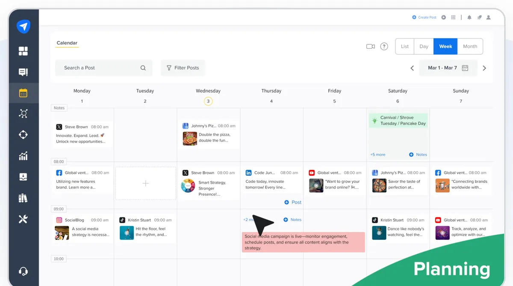Viewport: 513px width, 286px height.
Task: Open Sunday Connecting brands worldwide post
Action: (461, 181)
